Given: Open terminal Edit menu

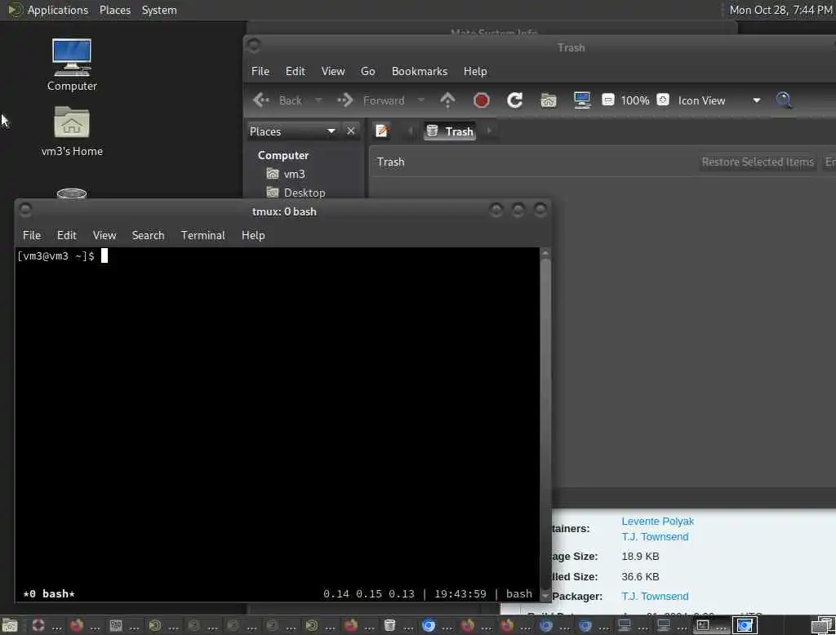Looking at the screenshot, I should [x=67, y=235].
